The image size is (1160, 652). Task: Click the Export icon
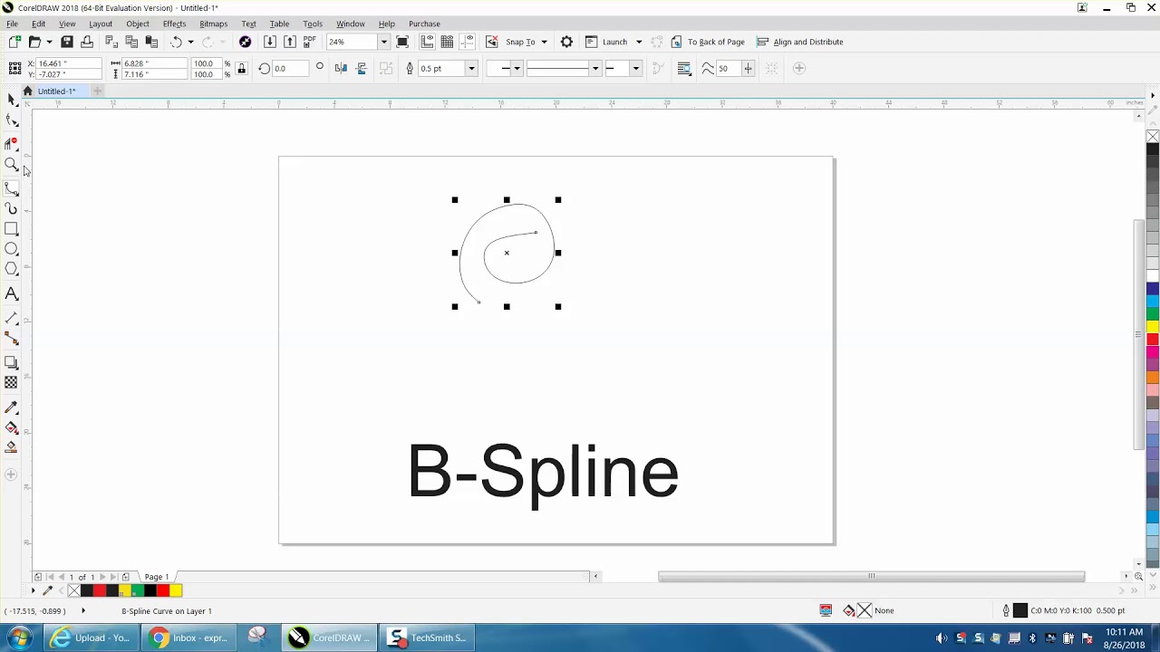(290, 42)
